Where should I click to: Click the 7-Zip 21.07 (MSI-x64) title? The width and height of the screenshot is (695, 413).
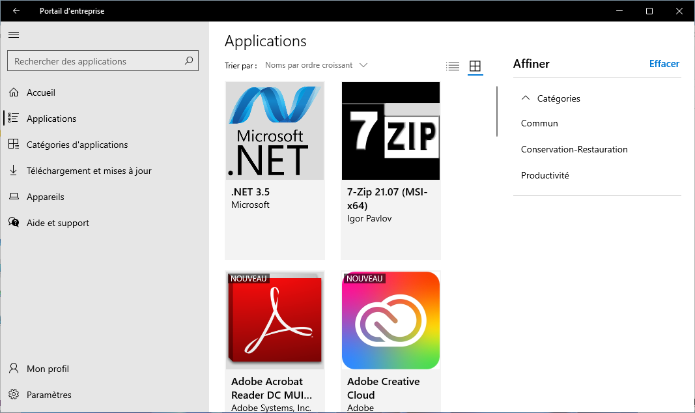coord(388,199)
